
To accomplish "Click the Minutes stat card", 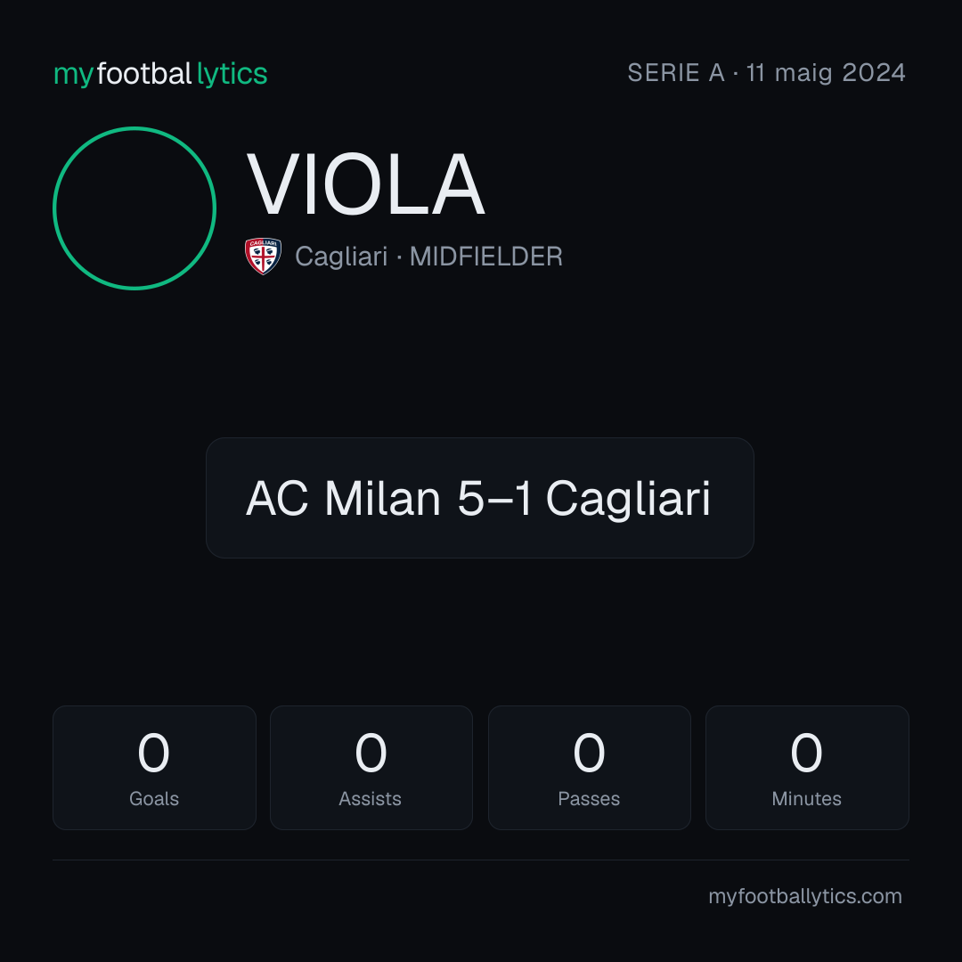I will pyautogui.click(x=807, y=768).
